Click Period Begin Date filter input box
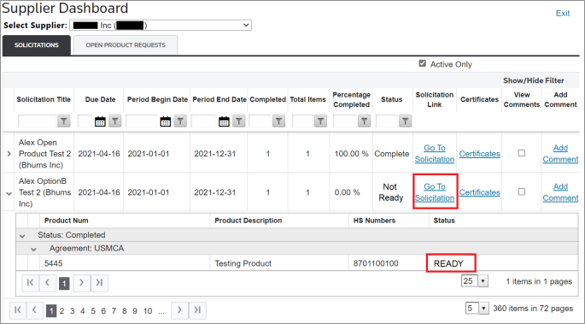This screenshot has height=324, width=585. pos(142,121)
